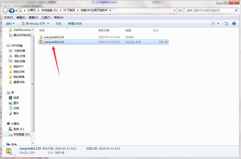Select the czerpckdb1210 folder row

point(104,37)
